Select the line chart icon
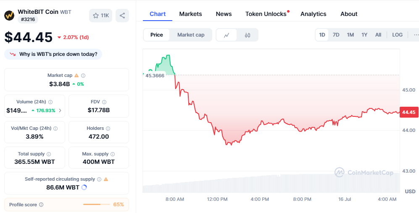Viewport: 419px width, 213px height. click(227, 35)
